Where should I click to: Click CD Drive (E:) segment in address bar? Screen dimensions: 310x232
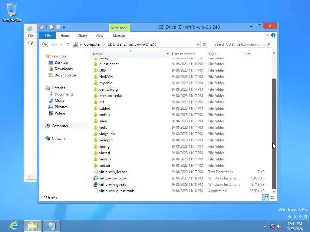132,44
